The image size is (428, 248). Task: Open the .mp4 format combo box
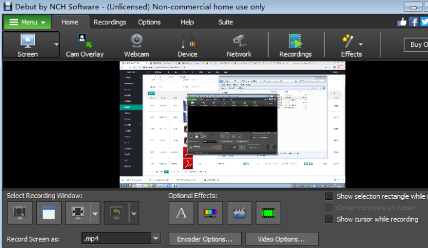point(121,239)
